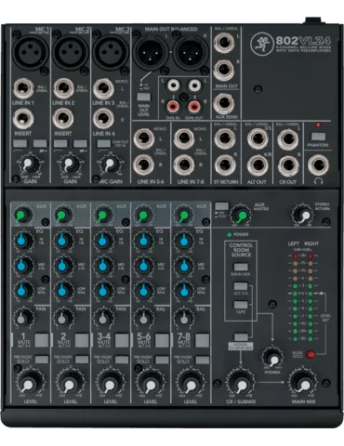Click the CR / SUBMIX knob
The image size is (344, 446).
coord(241,383)
